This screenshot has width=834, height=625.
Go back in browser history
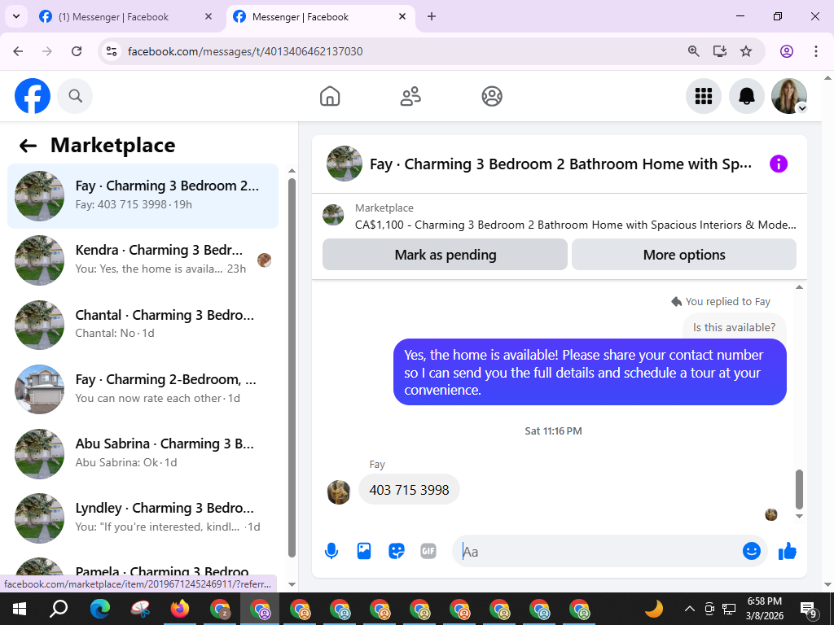click(x=18, y=51)
